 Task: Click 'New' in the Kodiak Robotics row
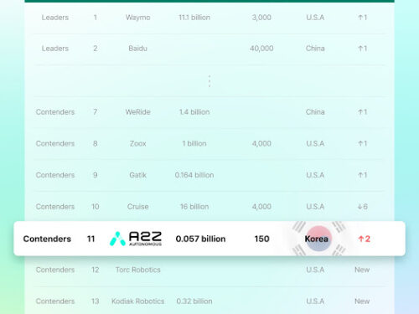coord(362,301)
